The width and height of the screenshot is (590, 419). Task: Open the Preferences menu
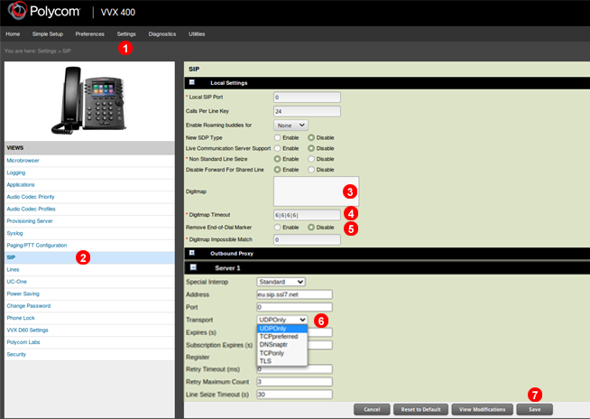tap(90, 34)
